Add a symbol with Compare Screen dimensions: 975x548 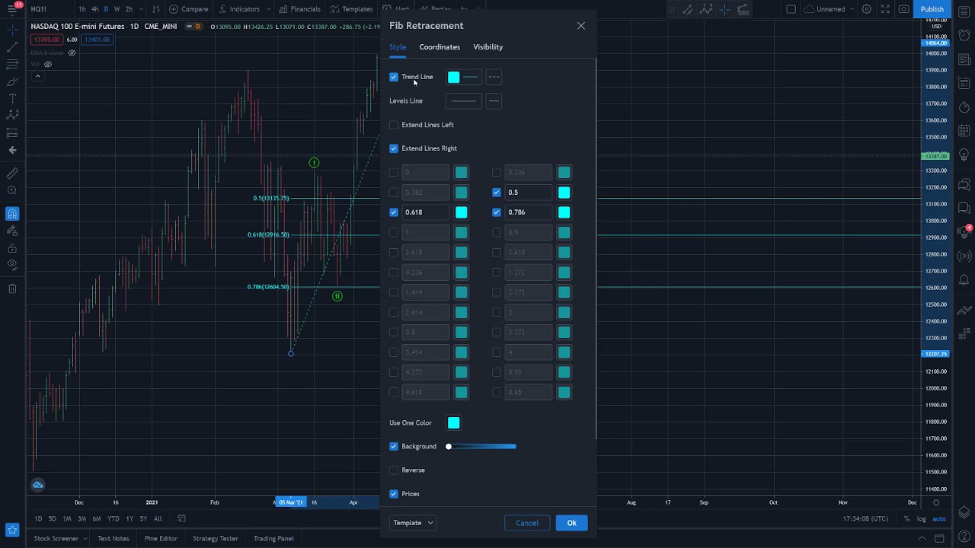[188, 9]
